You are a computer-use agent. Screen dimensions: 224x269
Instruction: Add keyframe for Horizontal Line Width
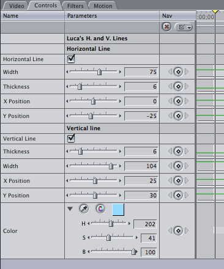pyautogui.click(x=178, y=72)
